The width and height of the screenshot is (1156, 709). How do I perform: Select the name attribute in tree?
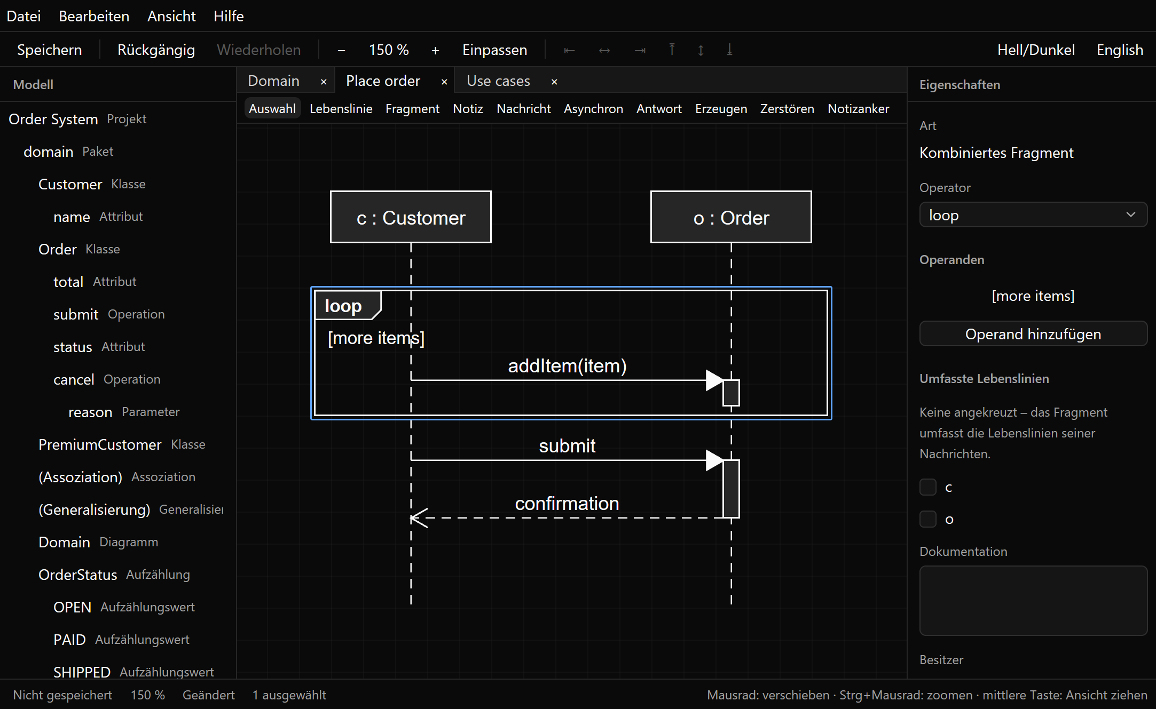pyautogui.click(x=118, y=217)
